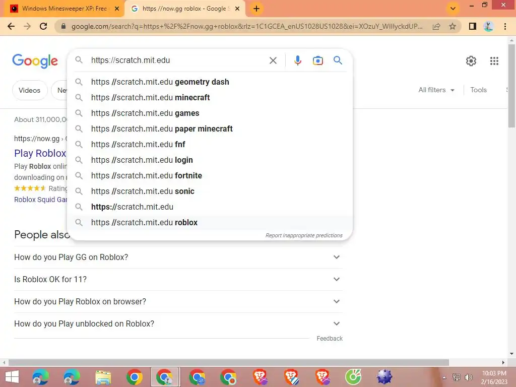This screenshot has height=387, width=516.
Task: Select suggestion 'scratch.mit.edu fortnite'
Action: pos(210,176)
